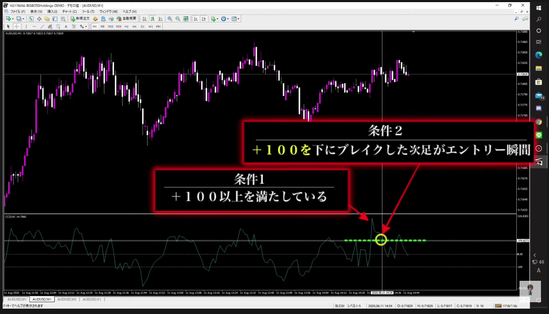
Task: Select the M5 timeframe button
Action: coord(103,27)
